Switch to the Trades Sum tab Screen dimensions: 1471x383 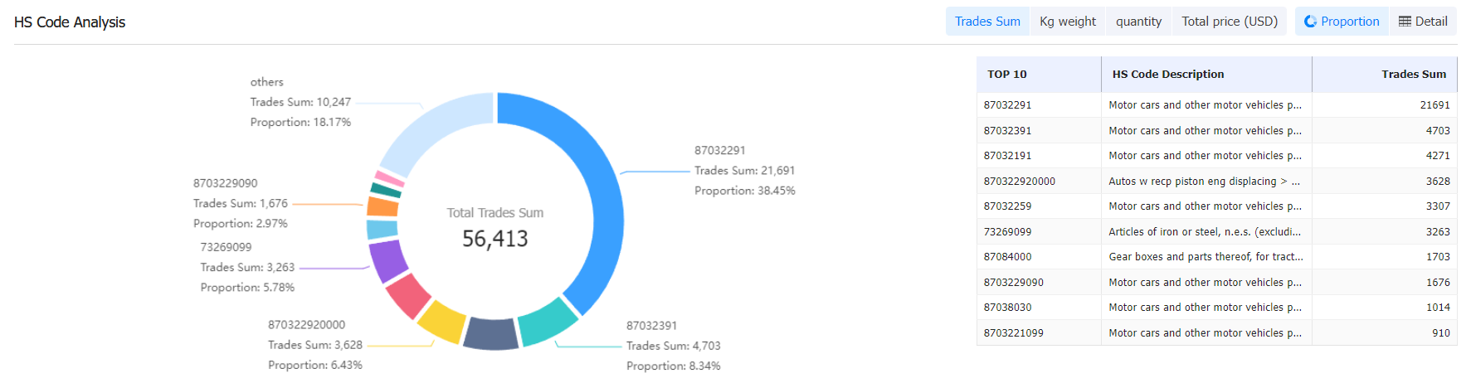point(987,22)
